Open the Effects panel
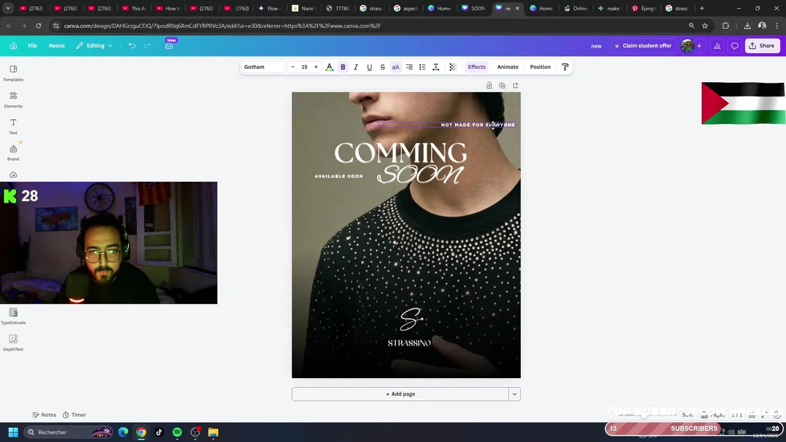Image resolution: width=786 pixels, height=442 pixels. point(477,67)
